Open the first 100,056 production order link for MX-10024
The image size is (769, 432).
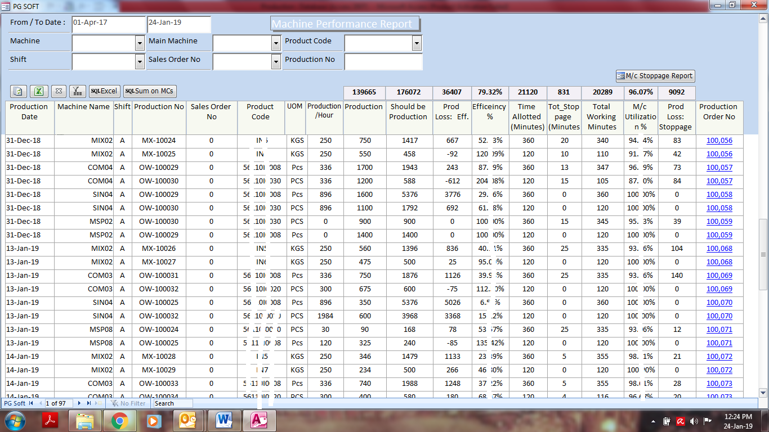pos(719,141)
